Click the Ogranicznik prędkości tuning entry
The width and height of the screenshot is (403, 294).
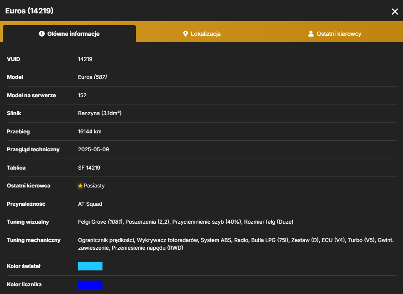click(x=106, y=240)
